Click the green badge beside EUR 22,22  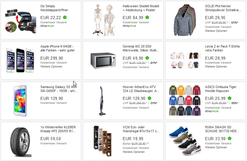(x=65, y=18)
